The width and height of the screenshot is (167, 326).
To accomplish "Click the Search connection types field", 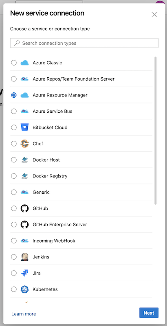I will click(84, 43).
